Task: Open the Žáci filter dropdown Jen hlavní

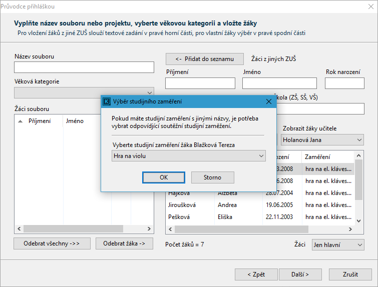Action: pyautogui.click(x=337, y=244)
